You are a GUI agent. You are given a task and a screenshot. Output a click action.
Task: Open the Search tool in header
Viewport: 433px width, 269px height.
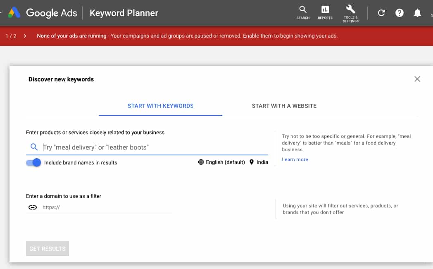coord(303,13)
